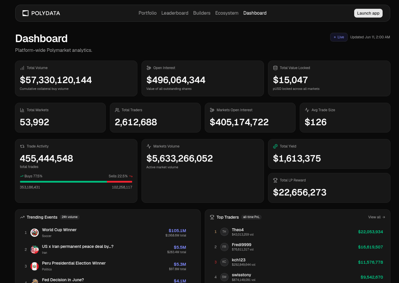399x283 pixels.
Task: Click the US x Iran event image
Action: click(35, 250)
